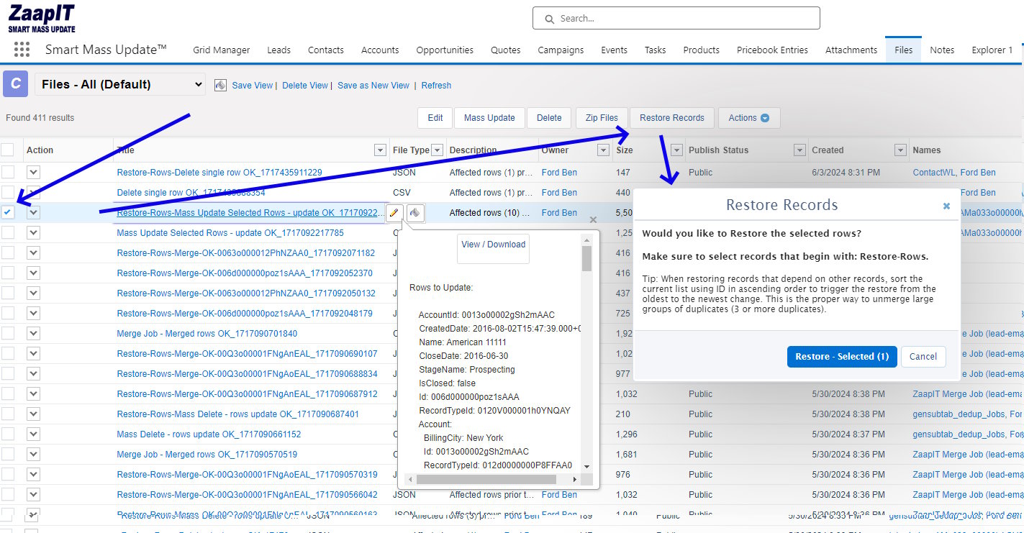Open the Files - All (Default) view selector

click(119, 84)
